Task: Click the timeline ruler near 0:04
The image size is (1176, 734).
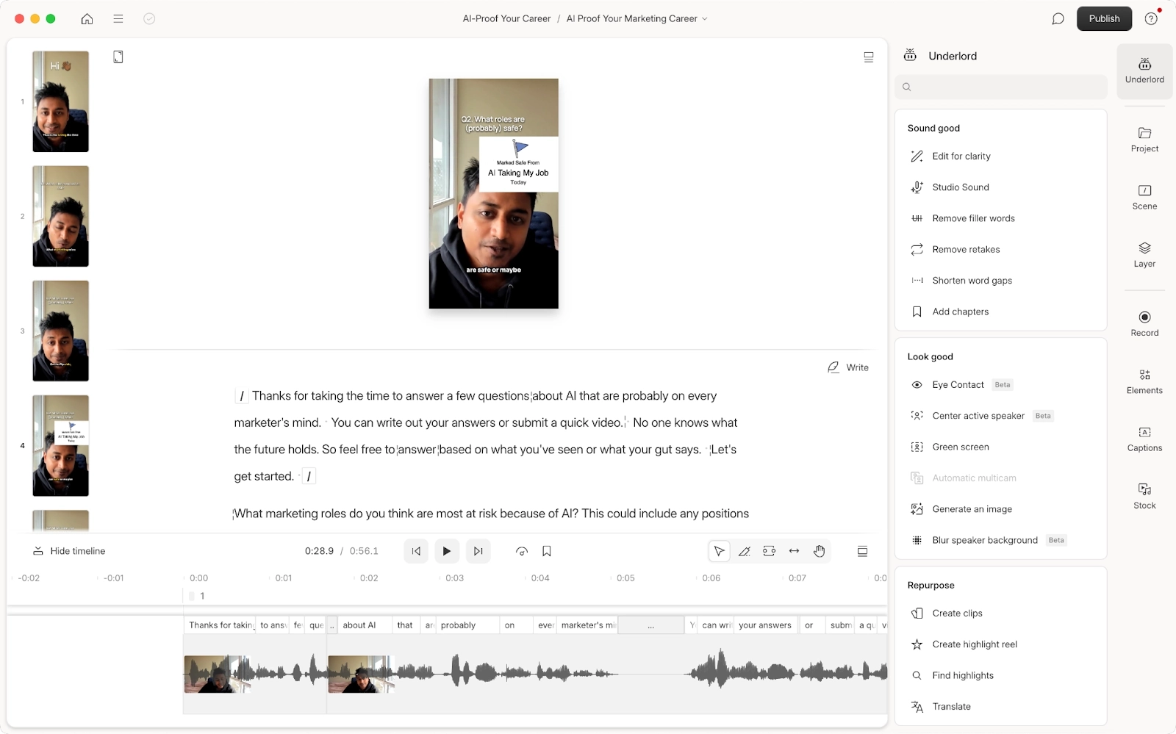Action: [x=539, y=578]
